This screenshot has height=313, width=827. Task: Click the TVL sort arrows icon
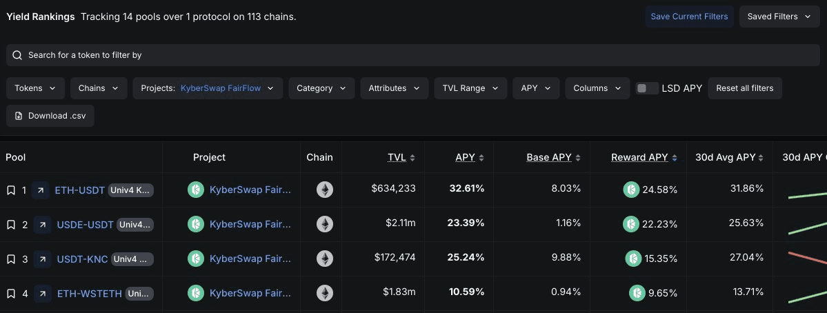pos(412,158)
